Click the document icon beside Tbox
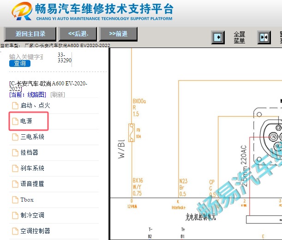Image resolution: width=282 pixels, height=240 pixels. tap(15, 200)
